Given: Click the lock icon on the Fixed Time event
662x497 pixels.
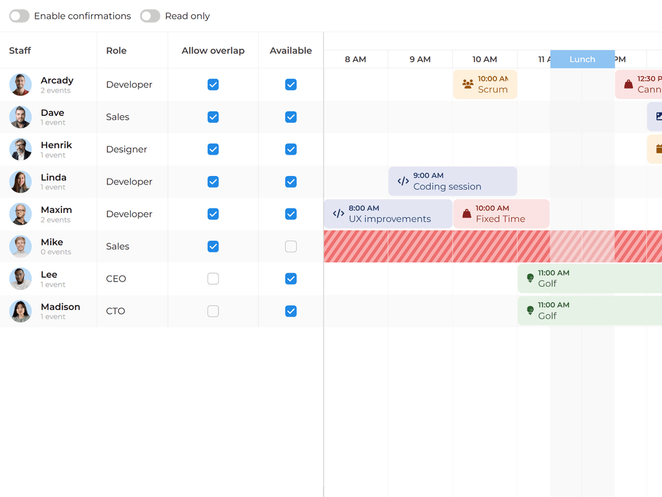Looking at the screenshot, I should pos(467,214).
